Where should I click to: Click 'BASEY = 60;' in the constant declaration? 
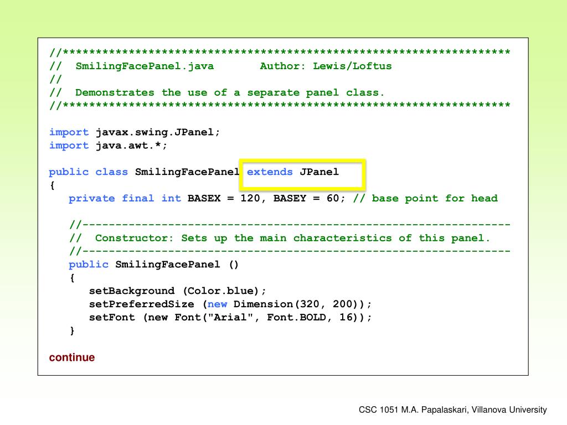pos(310,199)
